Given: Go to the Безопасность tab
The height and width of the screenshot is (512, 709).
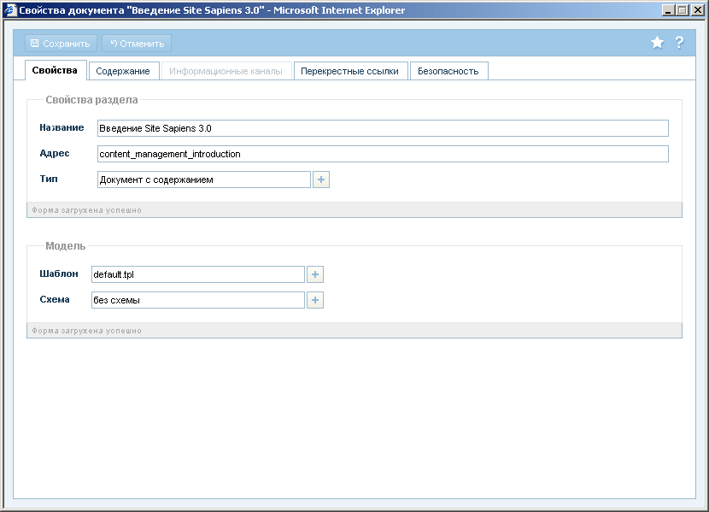Looking at the screenshot, I should click(x=448, y=71).
